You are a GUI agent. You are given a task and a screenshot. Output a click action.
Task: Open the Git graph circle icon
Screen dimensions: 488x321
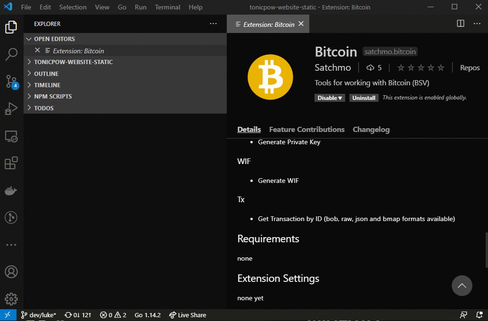11,217
